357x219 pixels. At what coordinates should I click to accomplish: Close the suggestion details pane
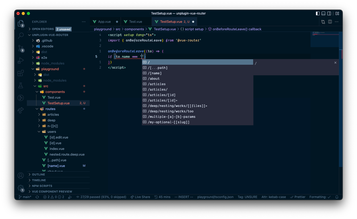pyautogui.click(x=335, y=63)
